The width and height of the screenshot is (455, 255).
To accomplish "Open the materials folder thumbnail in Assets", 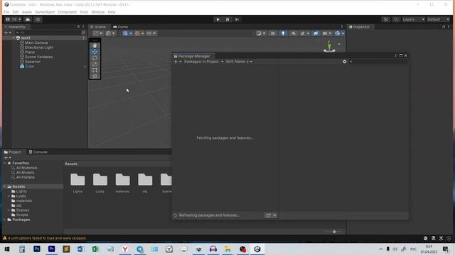I will point(122,183).
